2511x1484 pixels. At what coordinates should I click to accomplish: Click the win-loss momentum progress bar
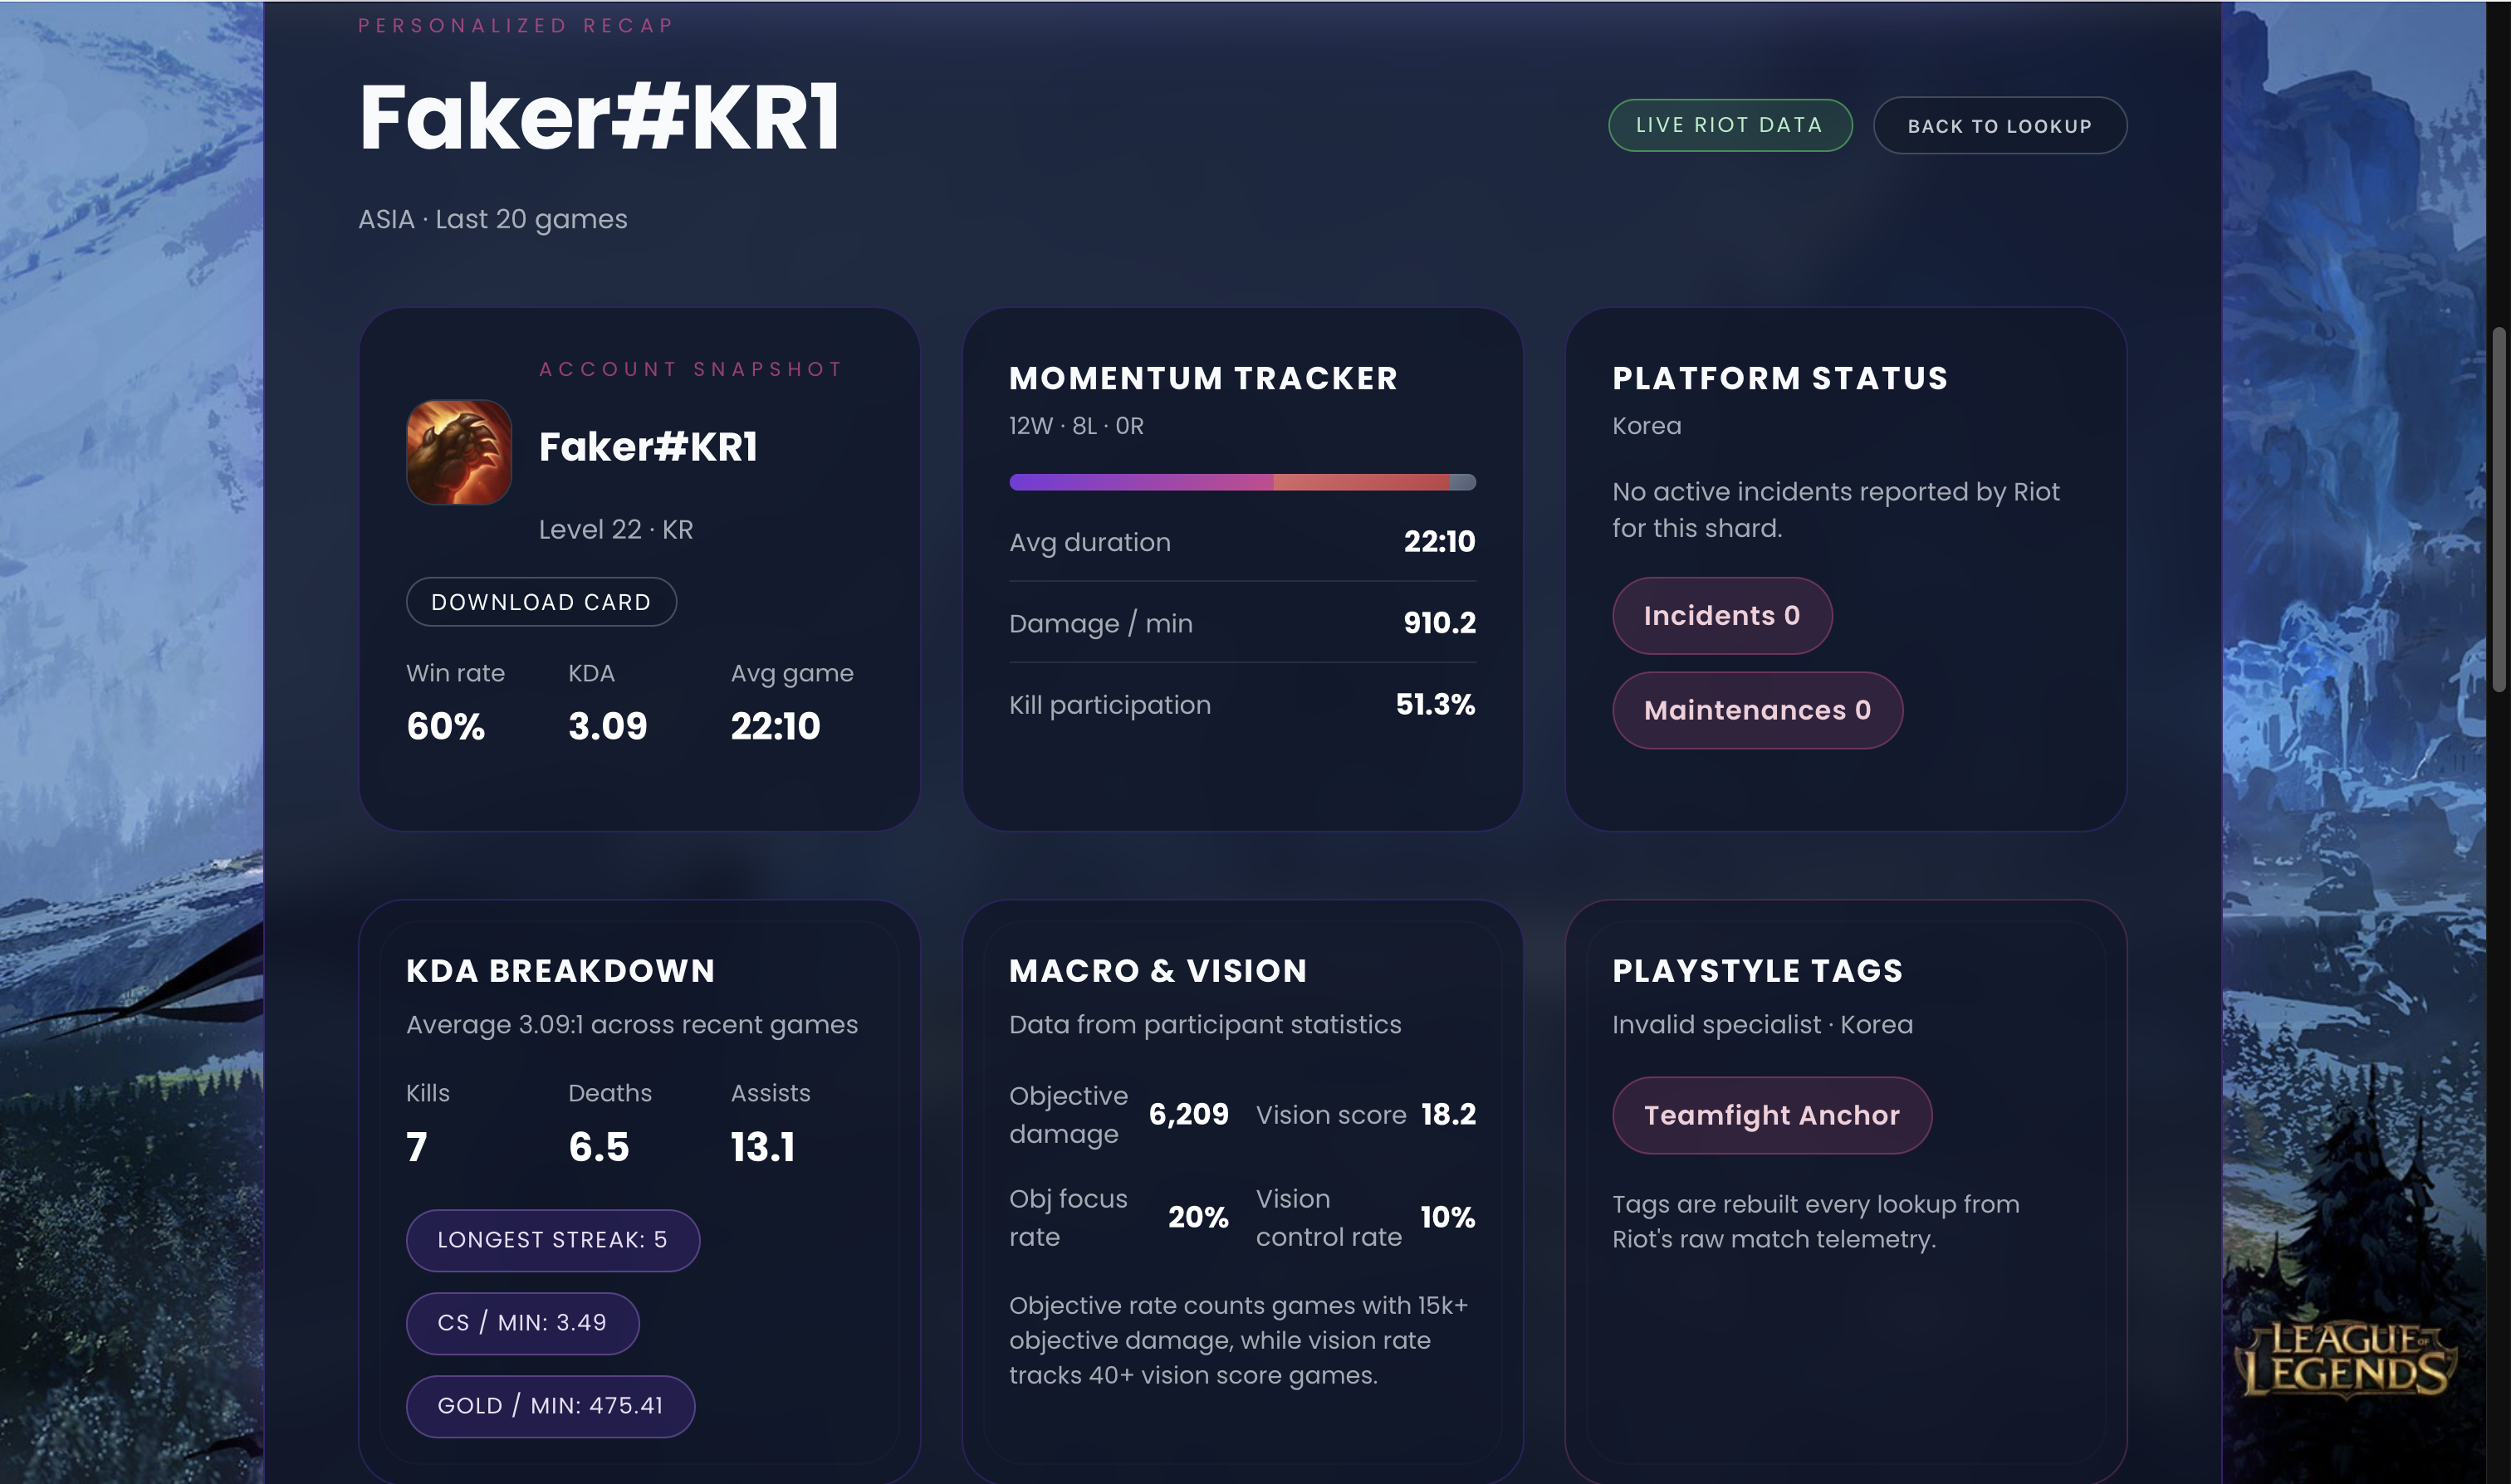point(1241,482)
